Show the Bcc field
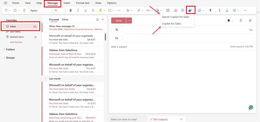Image resolution: width=260 pixels, height=122 pixels. [x=251, y=30]
